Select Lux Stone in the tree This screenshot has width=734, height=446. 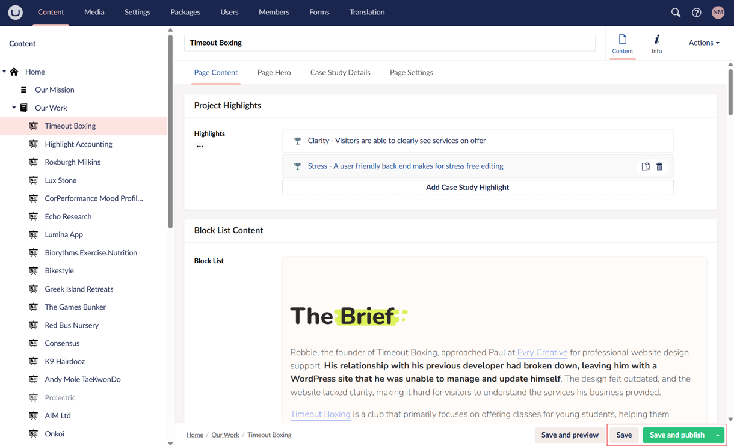[x=61, y=180]
